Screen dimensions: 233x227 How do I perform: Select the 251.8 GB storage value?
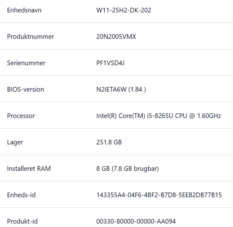click(109, 142)
